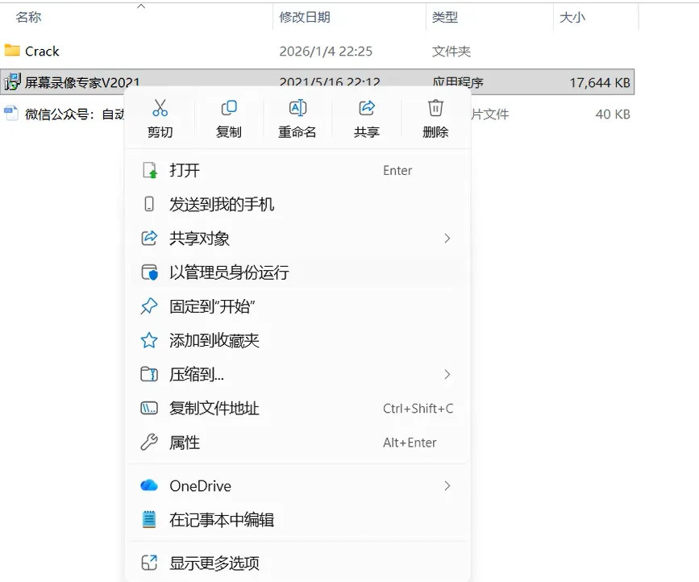Select the 屏幕录像专家V2021 file name
The height and width of the screenshot is (582, 699).
pyautogui.click(x=82, y=82)
